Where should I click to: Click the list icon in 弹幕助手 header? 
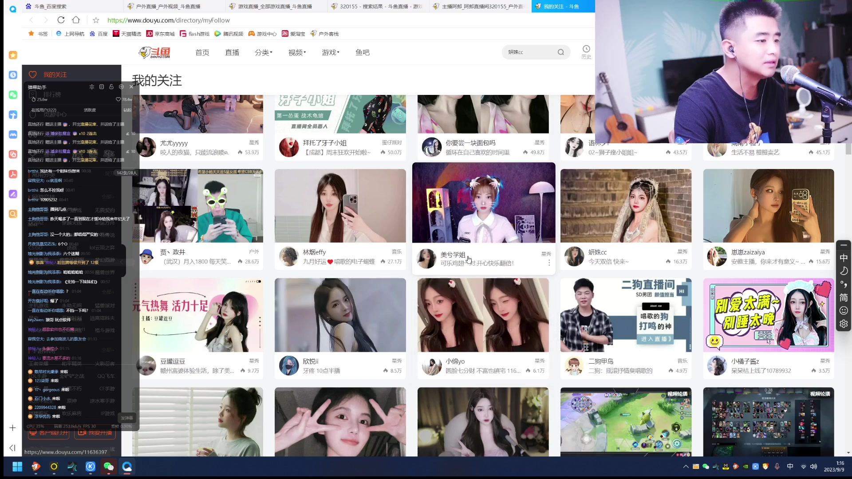(x=102, y=87)
